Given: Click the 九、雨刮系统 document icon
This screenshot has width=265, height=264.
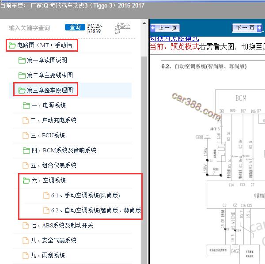Looking at the screenshot, I should coord(26,255).
